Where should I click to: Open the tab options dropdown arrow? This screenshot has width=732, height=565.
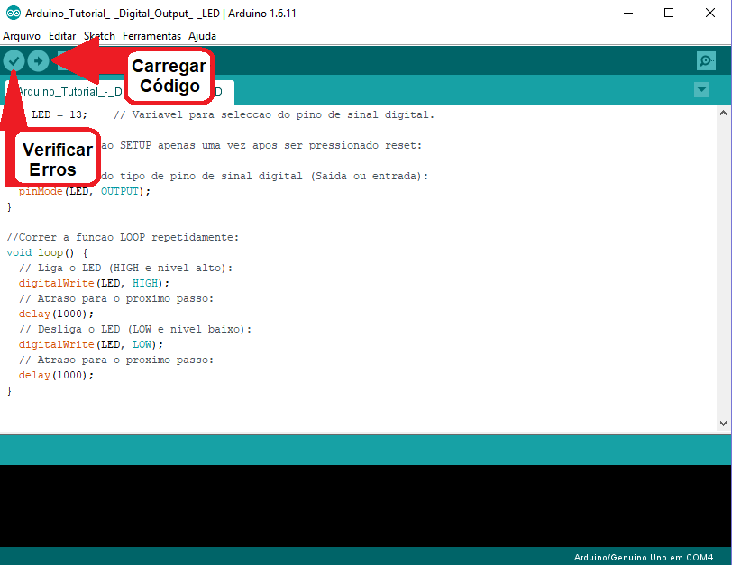pos(701,89)
